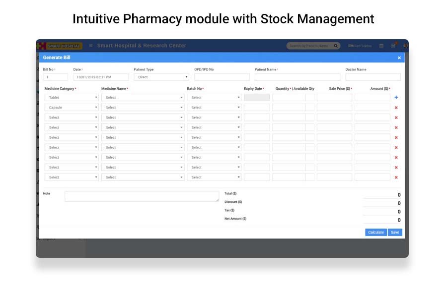
Task: Open the task checklist icon in header
Action: (x=393, y=46)
